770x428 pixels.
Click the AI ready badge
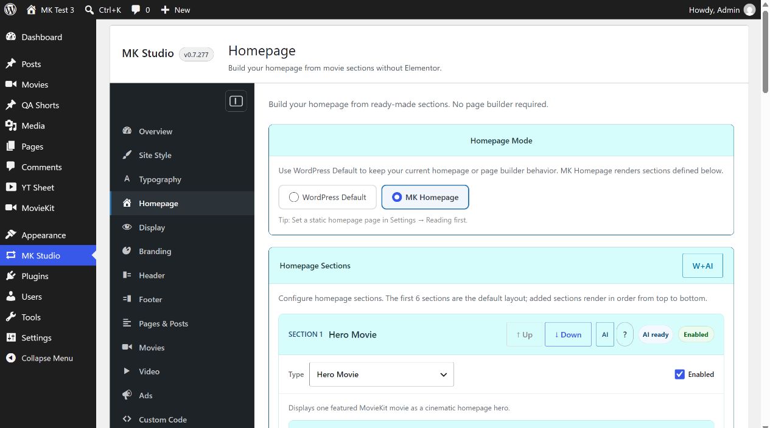[656, 334]
